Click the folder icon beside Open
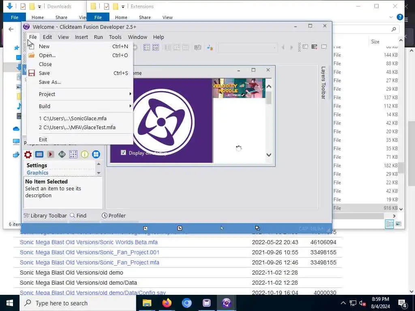 tap(32, 55)
